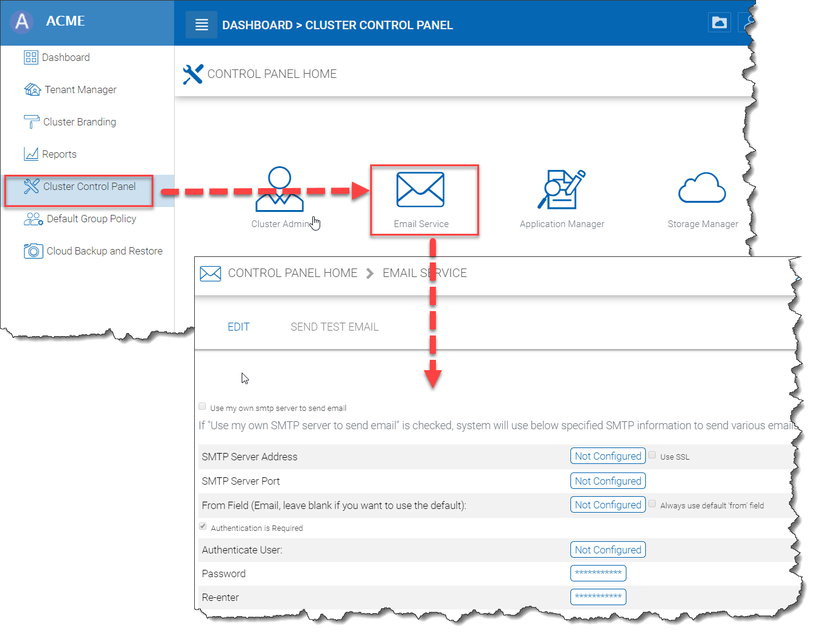820x635 pixels.
Task: Toggle Authentication is Required checkbox
Action: click(203, 526)
